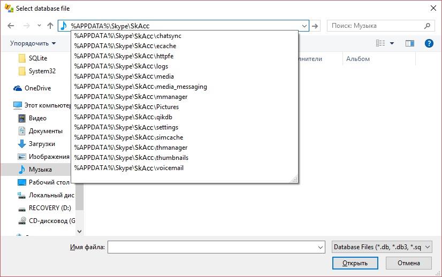Open the Упорядочить dropdown menu

tap(33, 43)
